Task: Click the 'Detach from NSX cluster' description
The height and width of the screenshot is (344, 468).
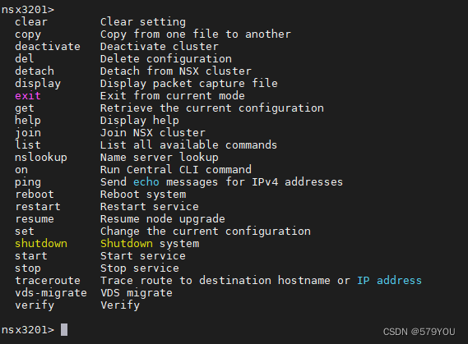Action: click(x=176, y=71)
